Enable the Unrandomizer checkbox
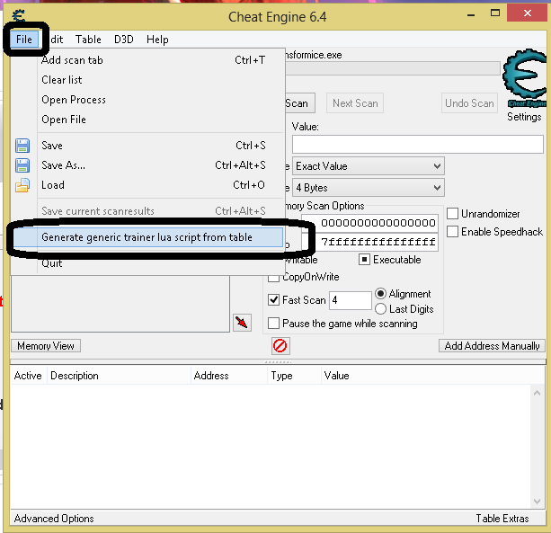 pyautogui.click(x=452, y=213)
